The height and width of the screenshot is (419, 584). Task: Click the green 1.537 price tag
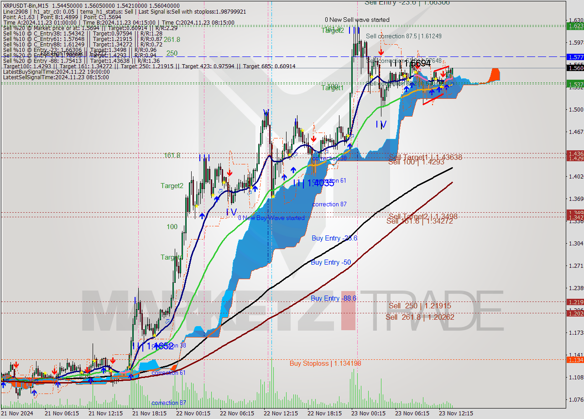point(575,84)
